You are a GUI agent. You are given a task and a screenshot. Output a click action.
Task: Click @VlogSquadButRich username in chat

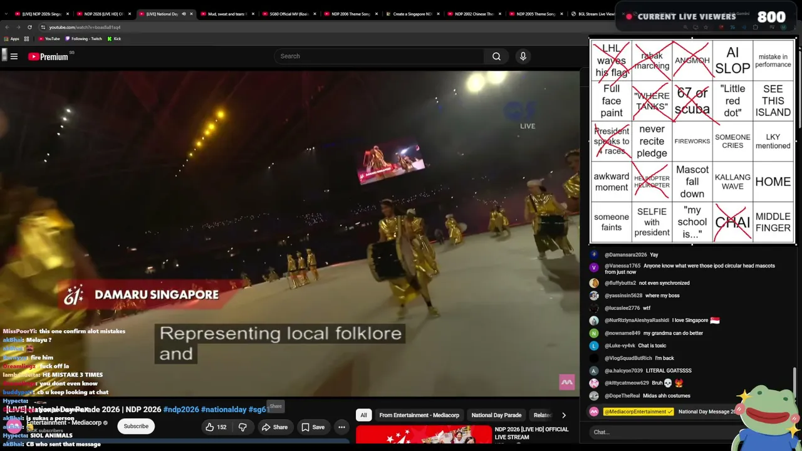(628, 358)
